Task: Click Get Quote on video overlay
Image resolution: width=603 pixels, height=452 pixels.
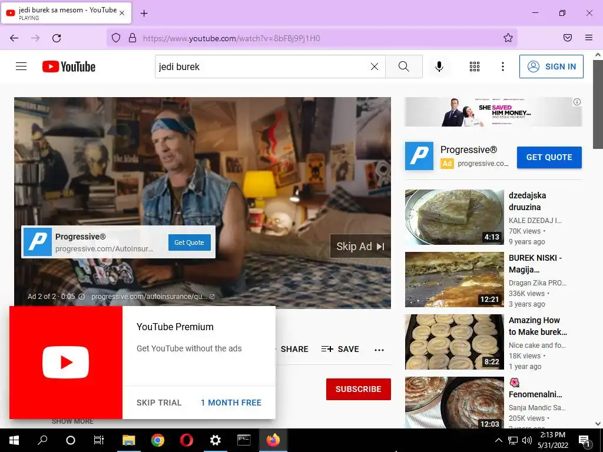Action: click(x=189, y=242)
